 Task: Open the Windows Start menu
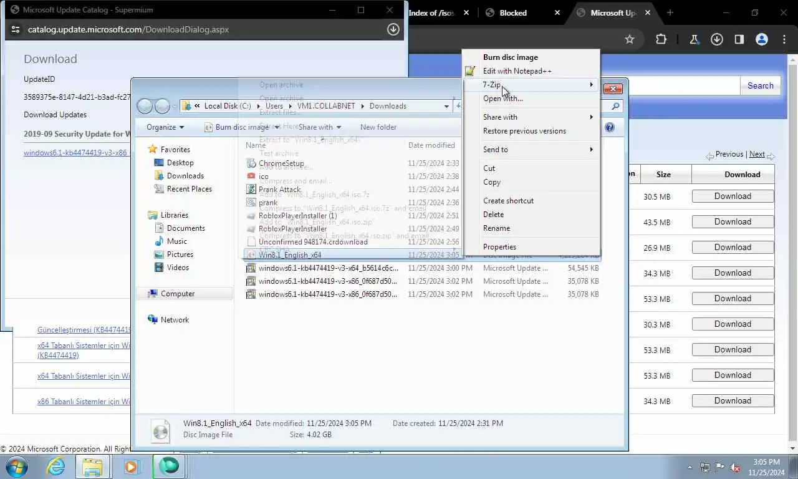17,467
